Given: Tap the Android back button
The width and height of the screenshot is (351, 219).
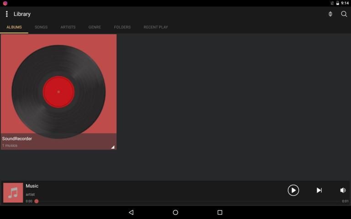Looking at the screenshot, I should 131,213.
